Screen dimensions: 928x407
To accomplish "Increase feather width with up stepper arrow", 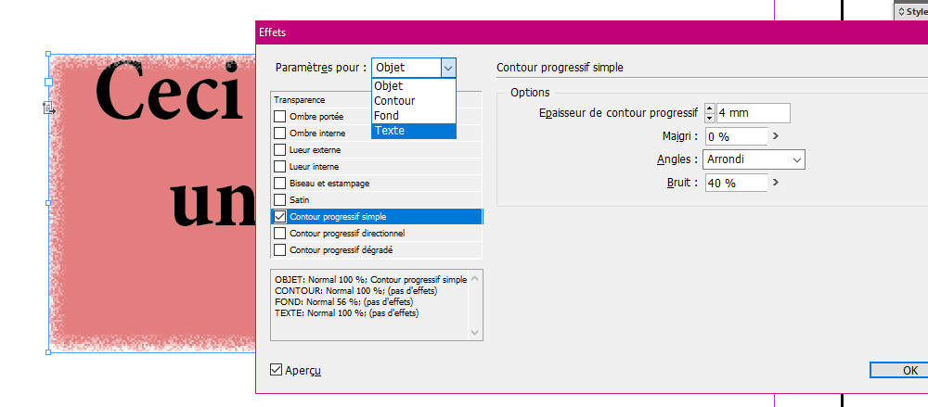I will click(x=710, y=108).
